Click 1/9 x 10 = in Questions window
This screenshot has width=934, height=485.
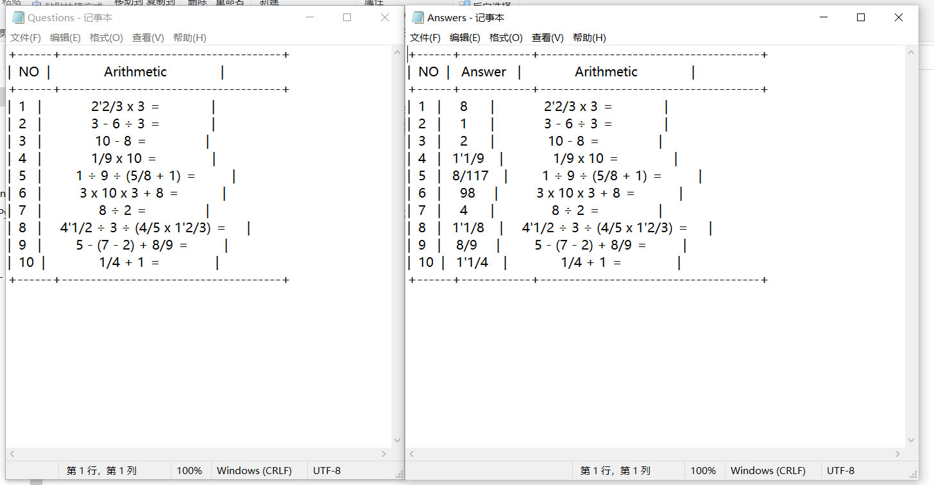[x=124, y=158]
